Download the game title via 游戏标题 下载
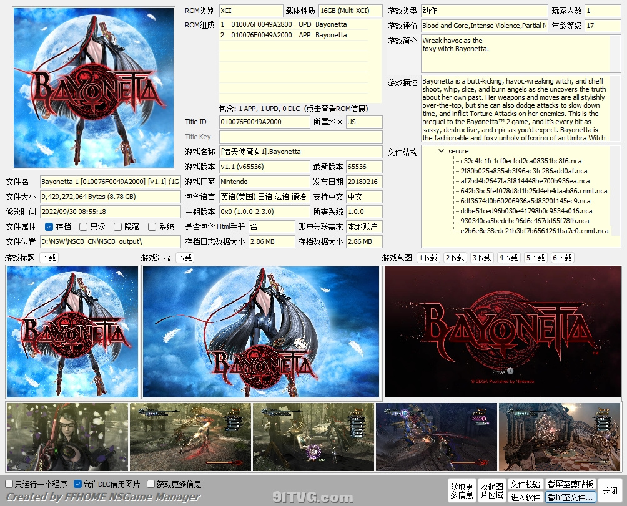 point(48,257)
